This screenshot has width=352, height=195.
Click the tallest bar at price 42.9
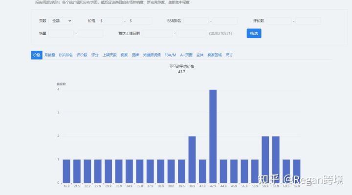[x=213, y=136]
